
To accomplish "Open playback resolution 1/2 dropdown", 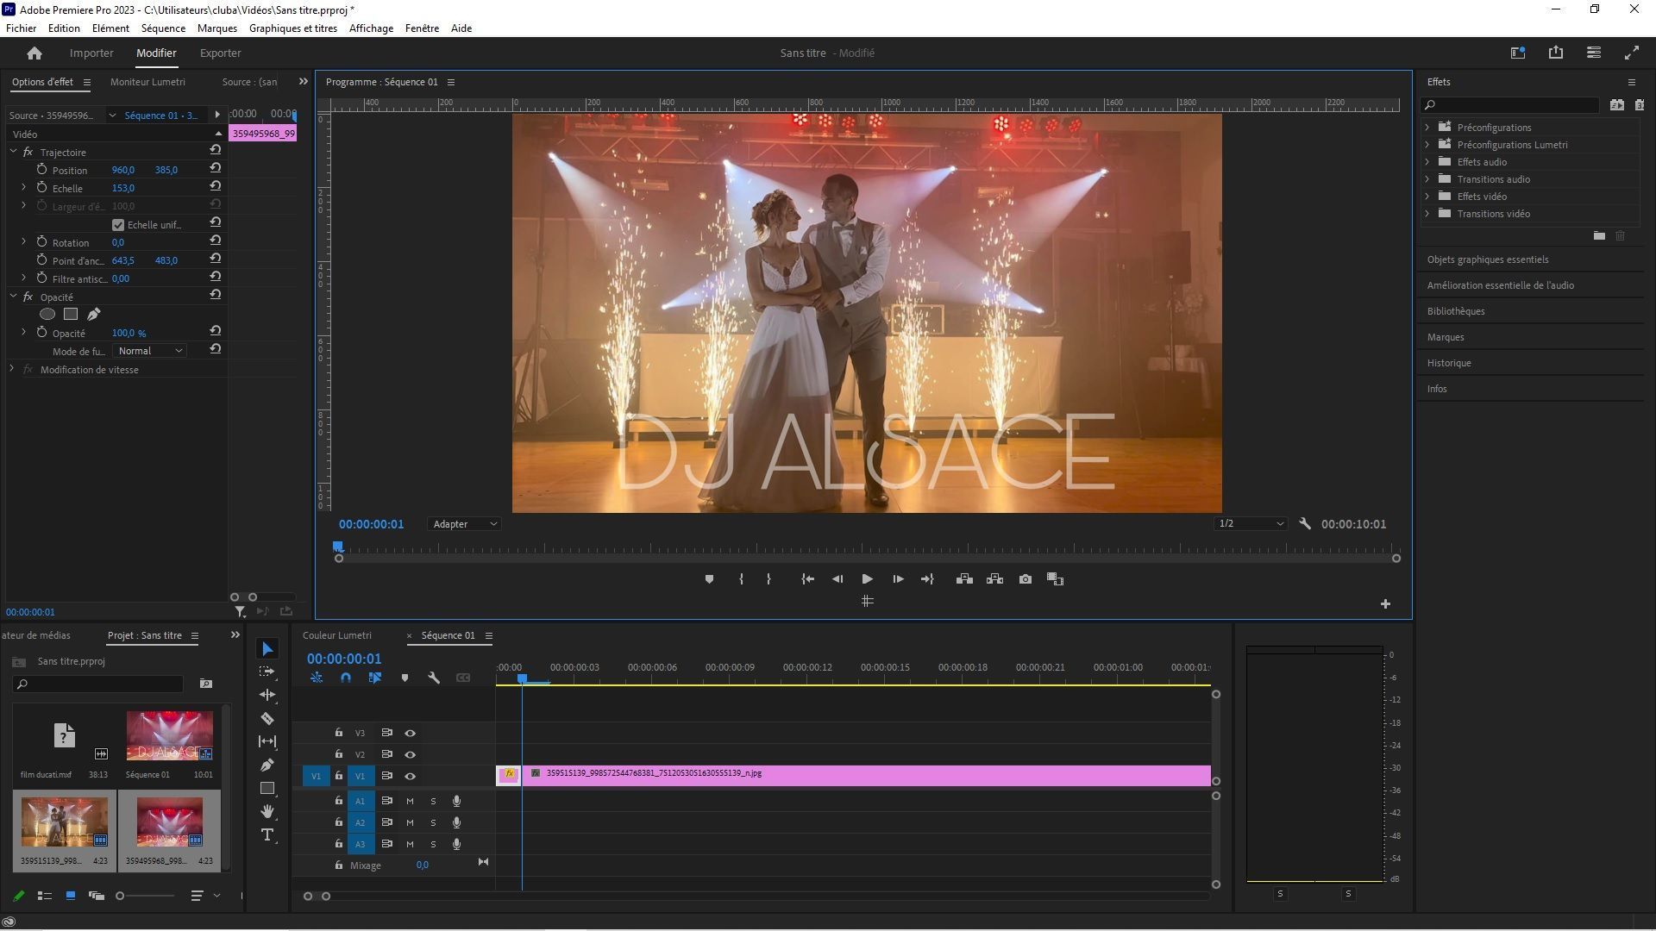I will coord(1251,524).
